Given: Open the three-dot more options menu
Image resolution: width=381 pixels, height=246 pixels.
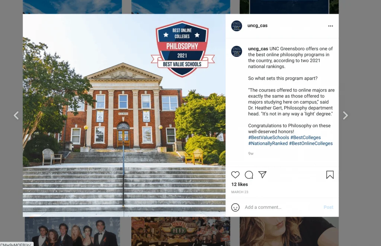Looking at the screenshot, I should (x=330, y=26).
